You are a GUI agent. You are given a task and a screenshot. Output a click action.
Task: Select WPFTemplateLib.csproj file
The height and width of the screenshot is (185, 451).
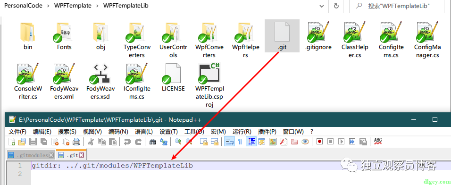pos(209,85)
